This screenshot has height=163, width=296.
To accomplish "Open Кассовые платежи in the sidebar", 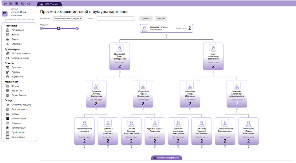I will [21, 53].
